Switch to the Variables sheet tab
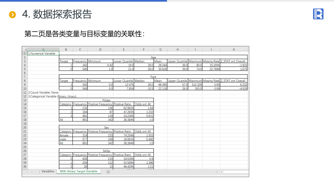The height and width of the screenshot is (188, 334). tap(48, 171)
